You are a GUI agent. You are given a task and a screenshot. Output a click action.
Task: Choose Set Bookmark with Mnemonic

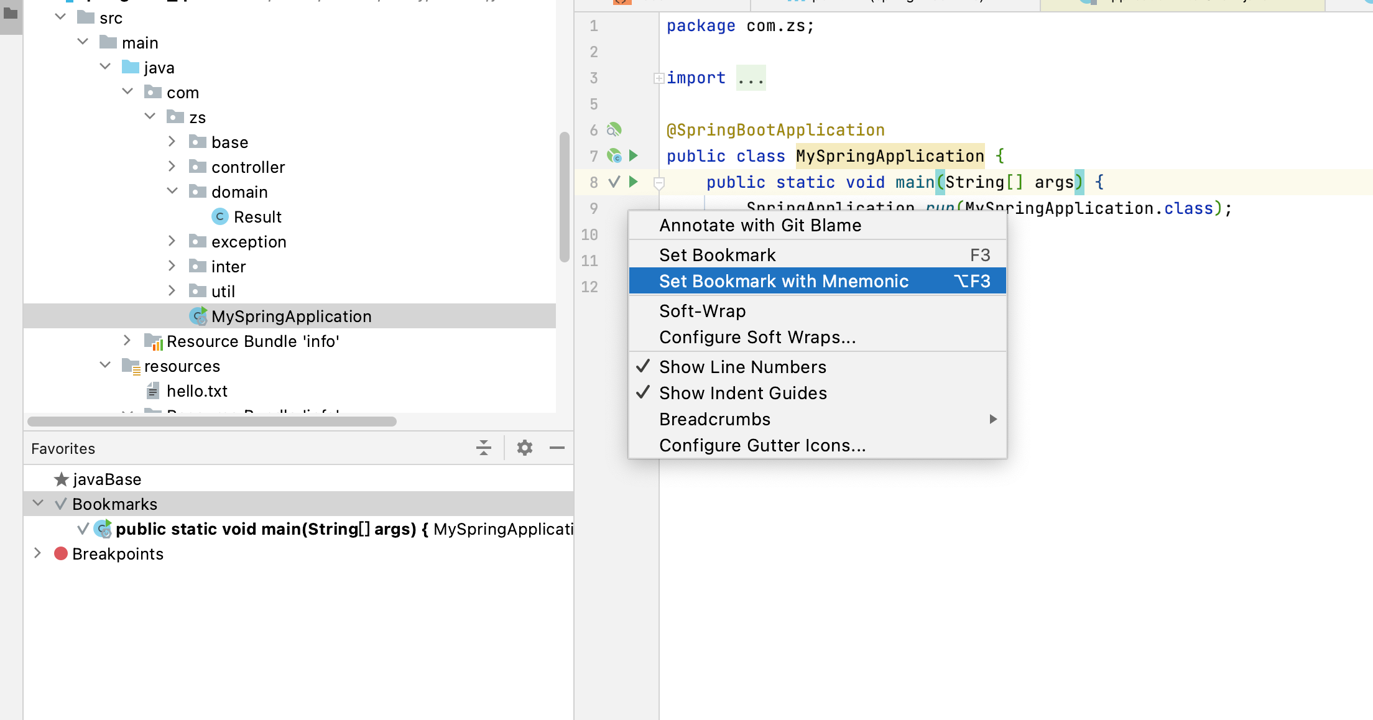click(784, 281)
